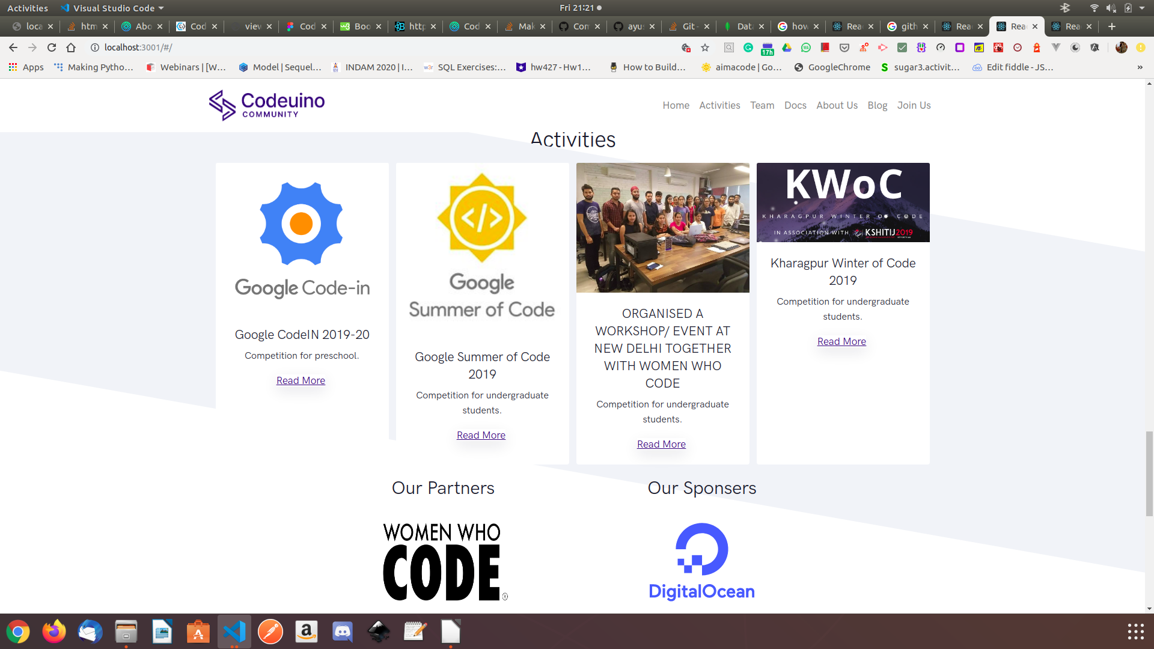Open the 'Making Pytho...' bookmark

(x=93, y=67)
